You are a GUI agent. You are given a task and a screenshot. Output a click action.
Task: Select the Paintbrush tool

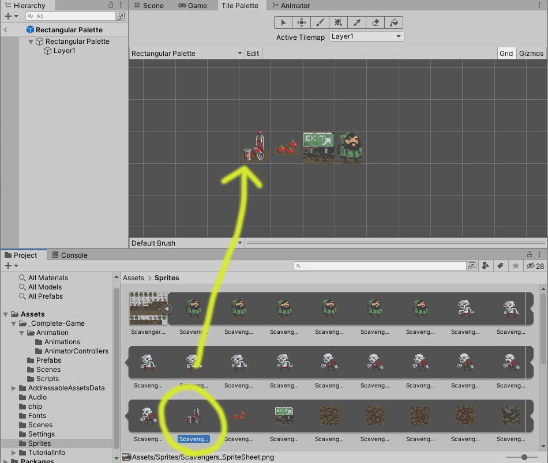point(320,22)
